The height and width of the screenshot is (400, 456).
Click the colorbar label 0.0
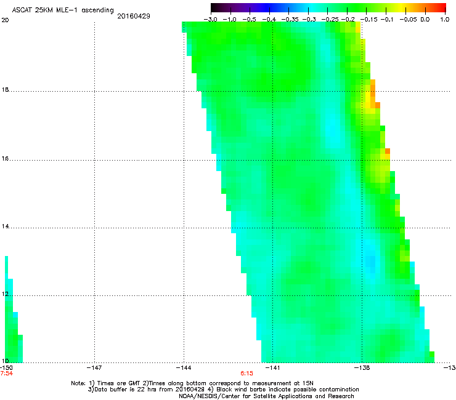coord(425,20)
